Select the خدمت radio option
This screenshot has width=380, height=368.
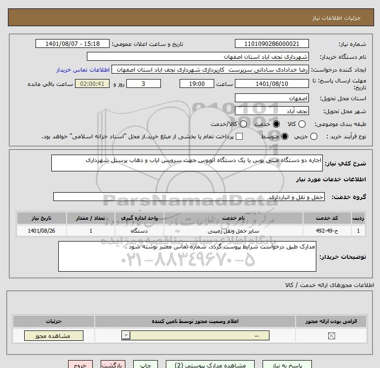pyautogui.click(x=276, y=124)
